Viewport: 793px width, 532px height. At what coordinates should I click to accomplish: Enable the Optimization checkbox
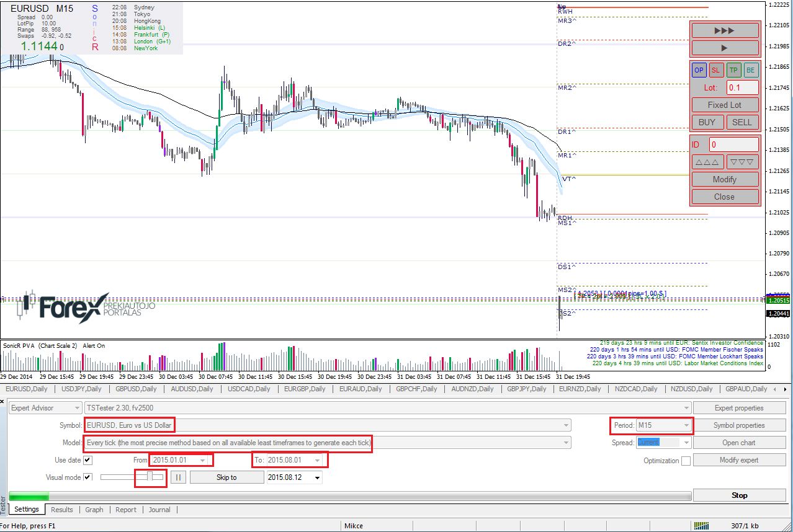point(686,461)
